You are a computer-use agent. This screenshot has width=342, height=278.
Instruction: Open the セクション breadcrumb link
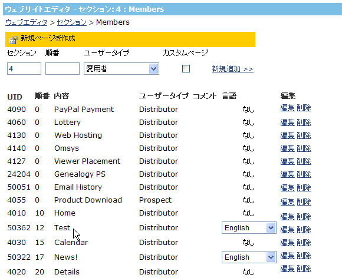point(72,22)
